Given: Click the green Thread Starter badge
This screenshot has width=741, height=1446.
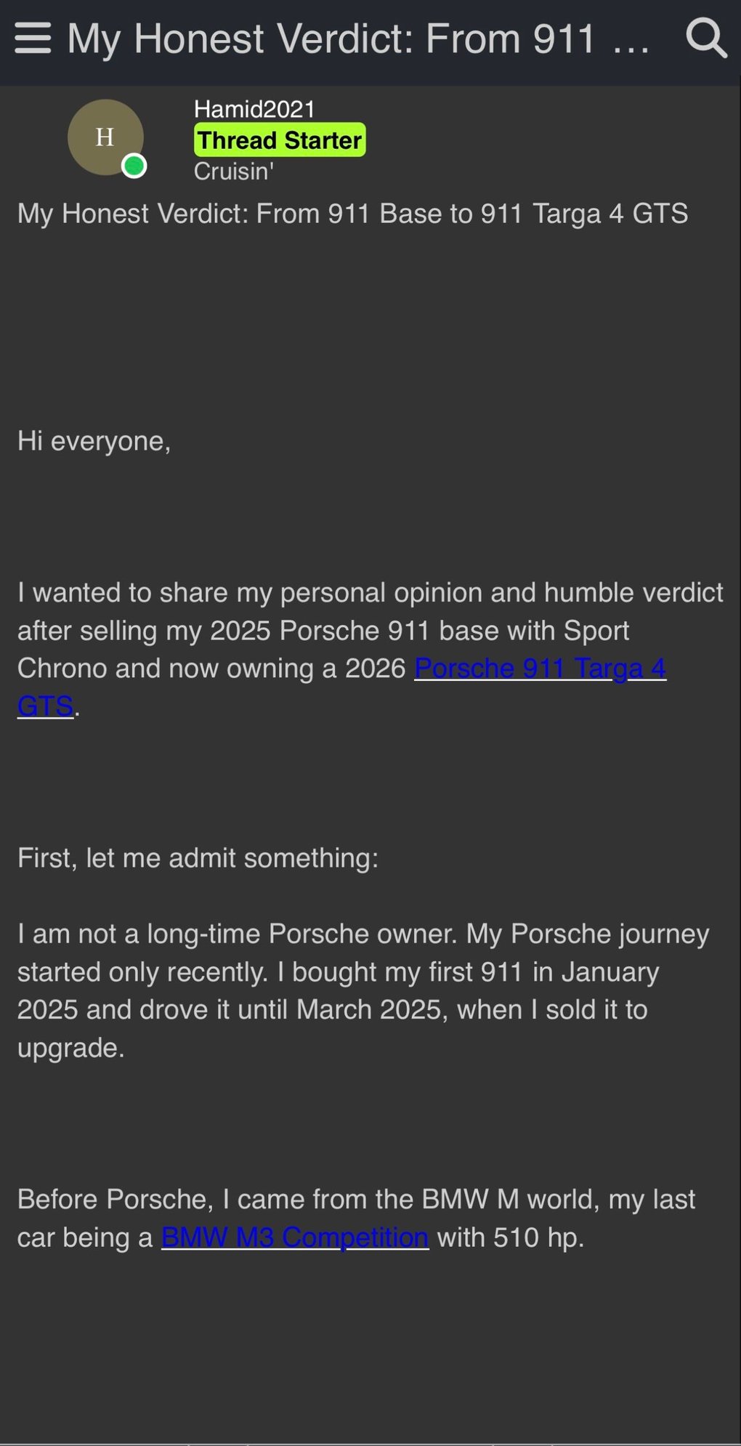Looking at the screenshot, I should point(280,140).
